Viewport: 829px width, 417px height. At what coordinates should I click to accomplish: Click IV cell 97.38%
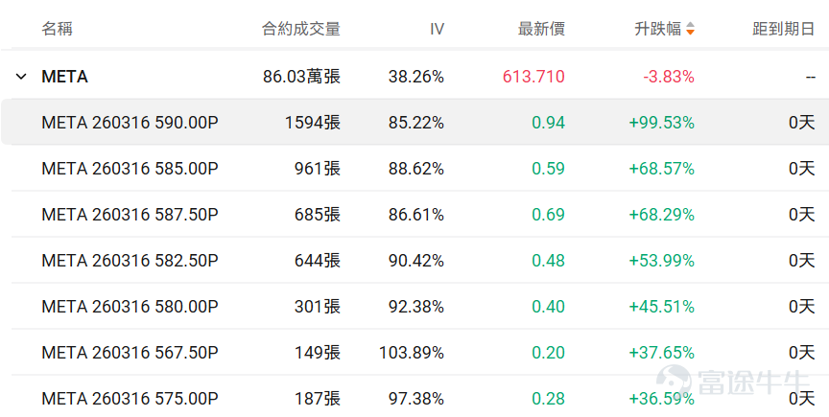[416, 399]
